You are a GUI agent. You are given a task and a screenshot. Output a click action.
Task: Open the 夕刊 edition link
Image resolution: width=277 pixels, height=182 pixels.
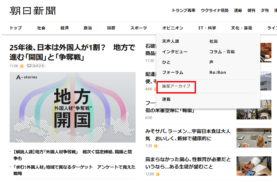click(265, 11)
